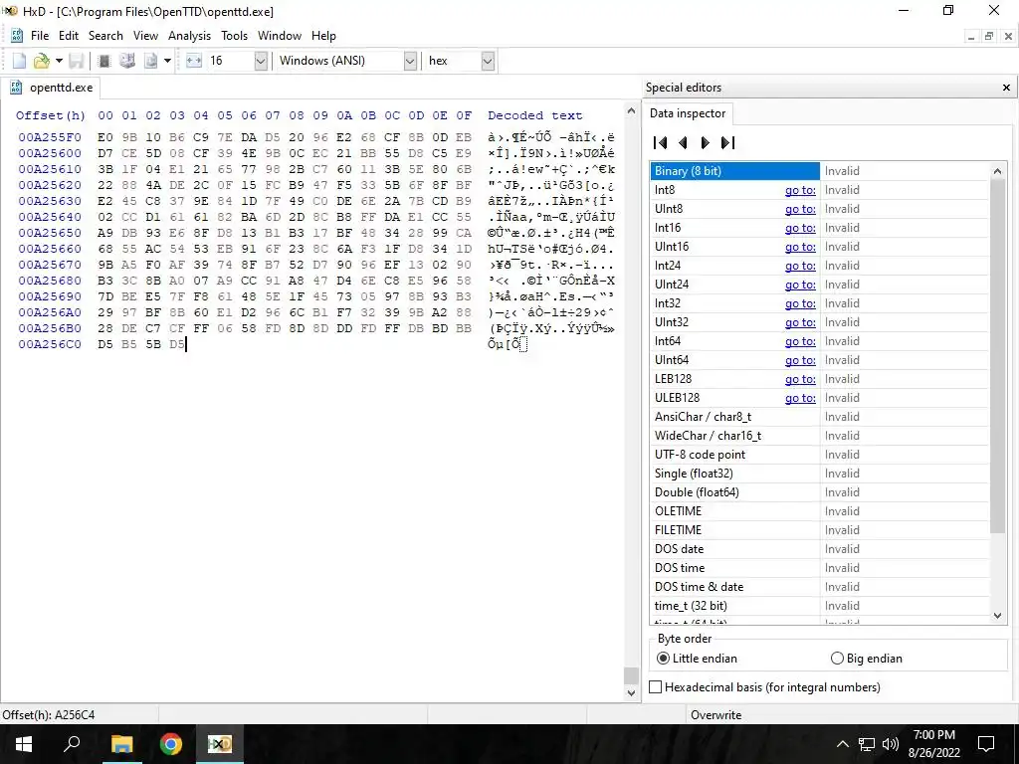Image resolution: width=1019 pixels, height=764 pixels.
Task: Click go to link for LEB128
Action: (x=800, y=379)
